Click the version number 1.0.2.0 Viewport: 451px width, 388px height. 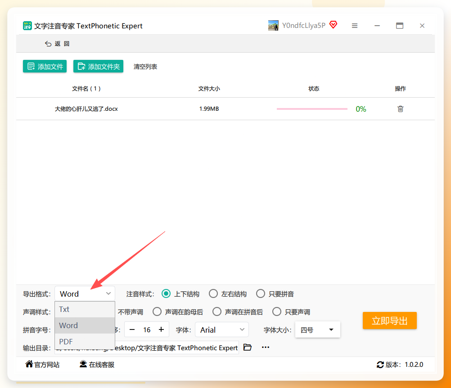click(x=414, y=365)
